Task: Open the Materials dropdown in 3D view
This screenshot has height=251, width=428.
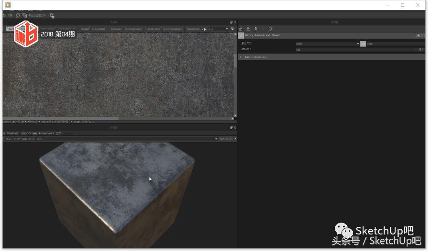Action: [228, 139]
